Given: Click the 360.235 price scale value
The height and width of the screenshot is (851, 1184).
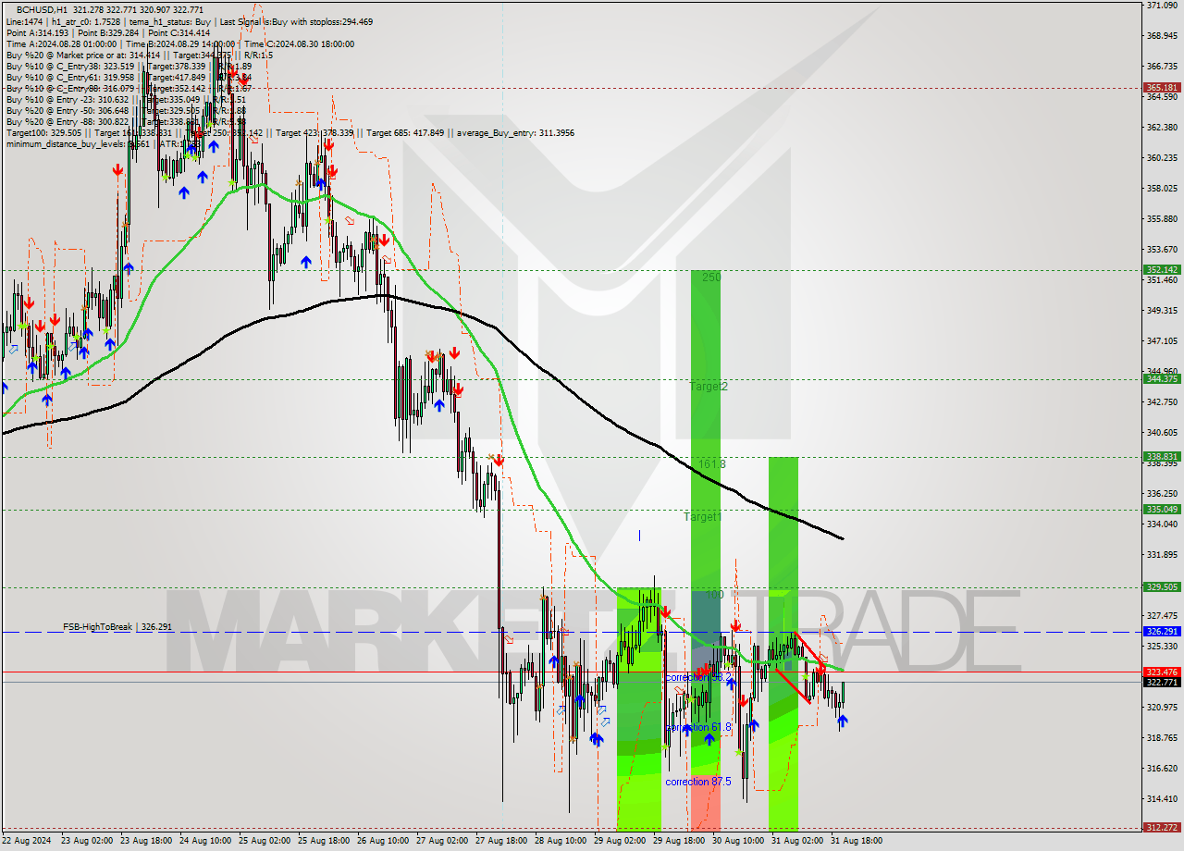Looking at the screenshot, I should [1161, 157].
